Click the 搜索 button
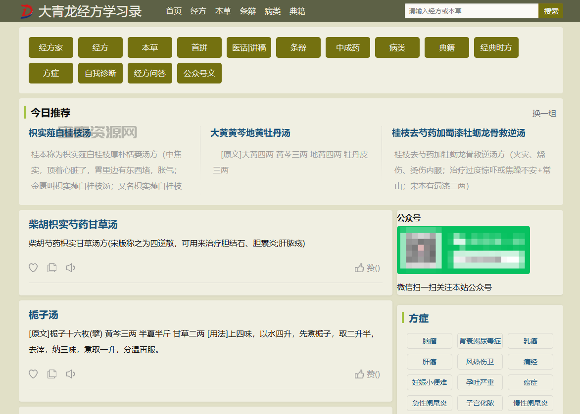Screen dimensions: 580x414 point(551,11)
